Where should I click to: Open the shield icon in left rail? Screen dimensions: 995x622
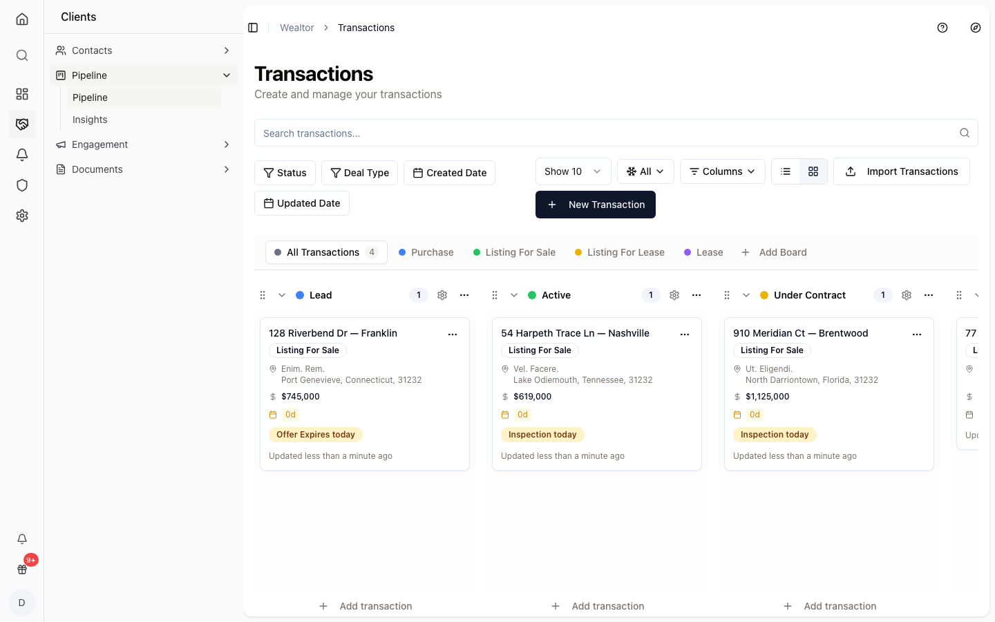(22, 185)
